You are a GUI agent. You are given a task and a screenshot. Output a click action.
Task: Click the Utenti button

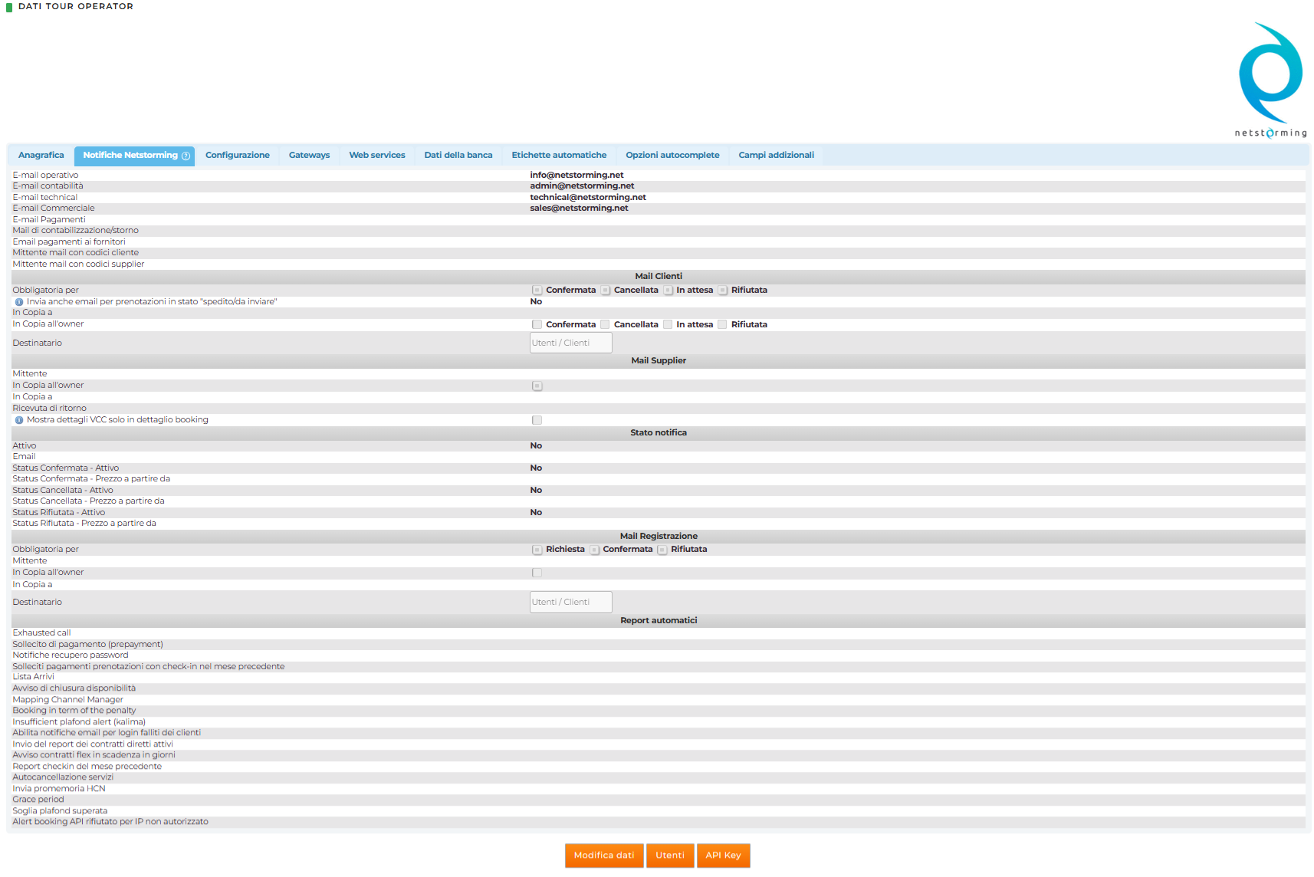[670, 856]
